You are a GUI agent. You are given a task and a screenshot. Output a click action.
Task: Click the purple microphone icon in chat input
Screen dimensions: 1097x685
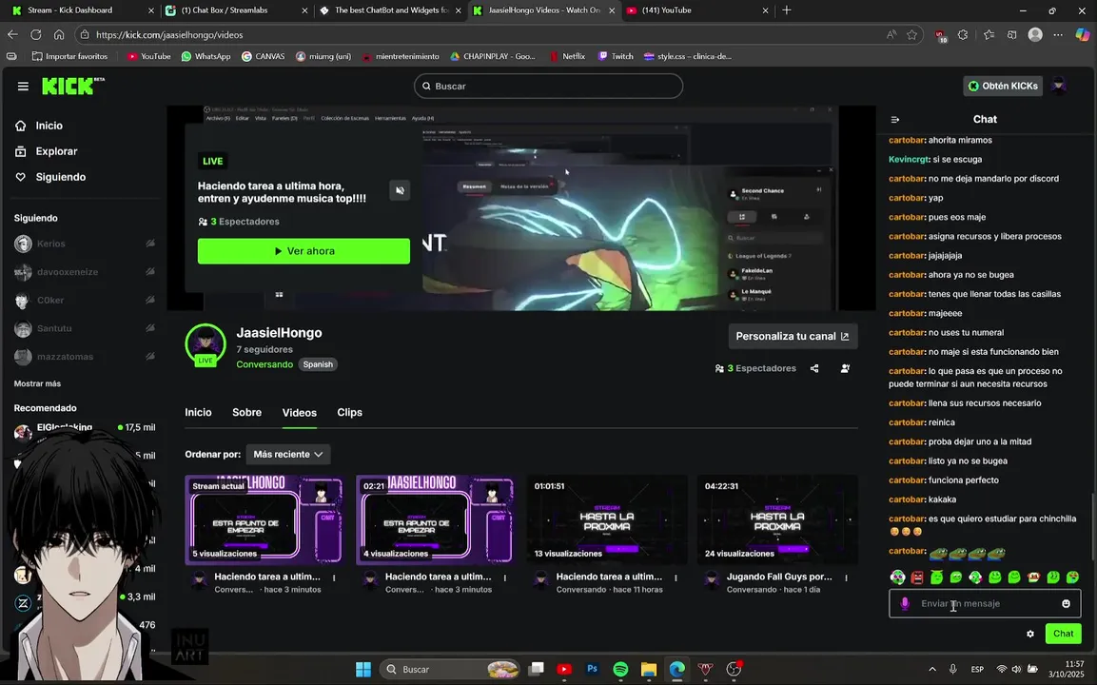tap(905, 604)
